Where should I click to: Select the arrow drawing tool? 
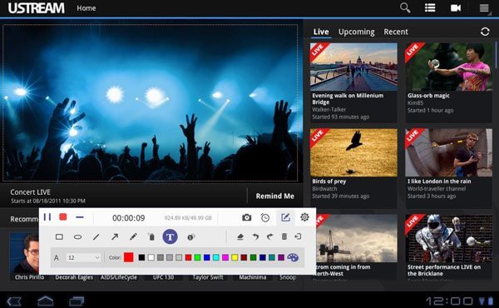[x=115, y=236]
